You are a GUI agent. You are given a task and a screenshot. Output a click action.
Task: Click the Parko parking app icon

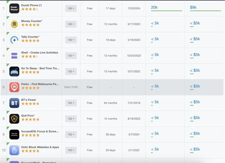[14, 87]
